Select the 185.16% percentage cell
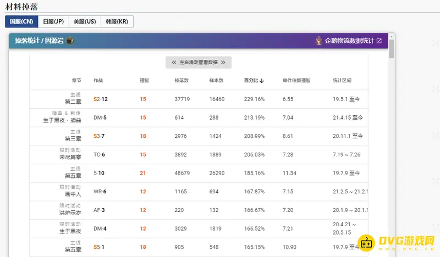Viewport: 440px width, 257px height. [254, 173]
